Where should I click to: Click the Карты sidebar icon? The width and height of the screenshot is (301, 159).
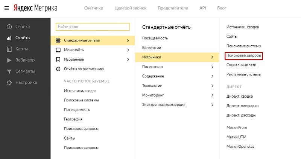(x=9, y=49)
